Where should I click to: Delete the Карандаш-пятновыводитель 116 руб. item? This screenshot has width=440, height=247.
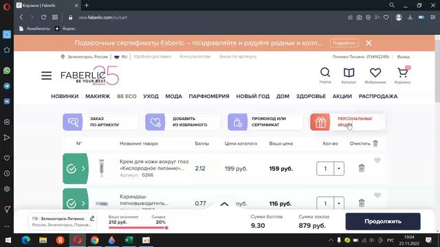point(362,203)
